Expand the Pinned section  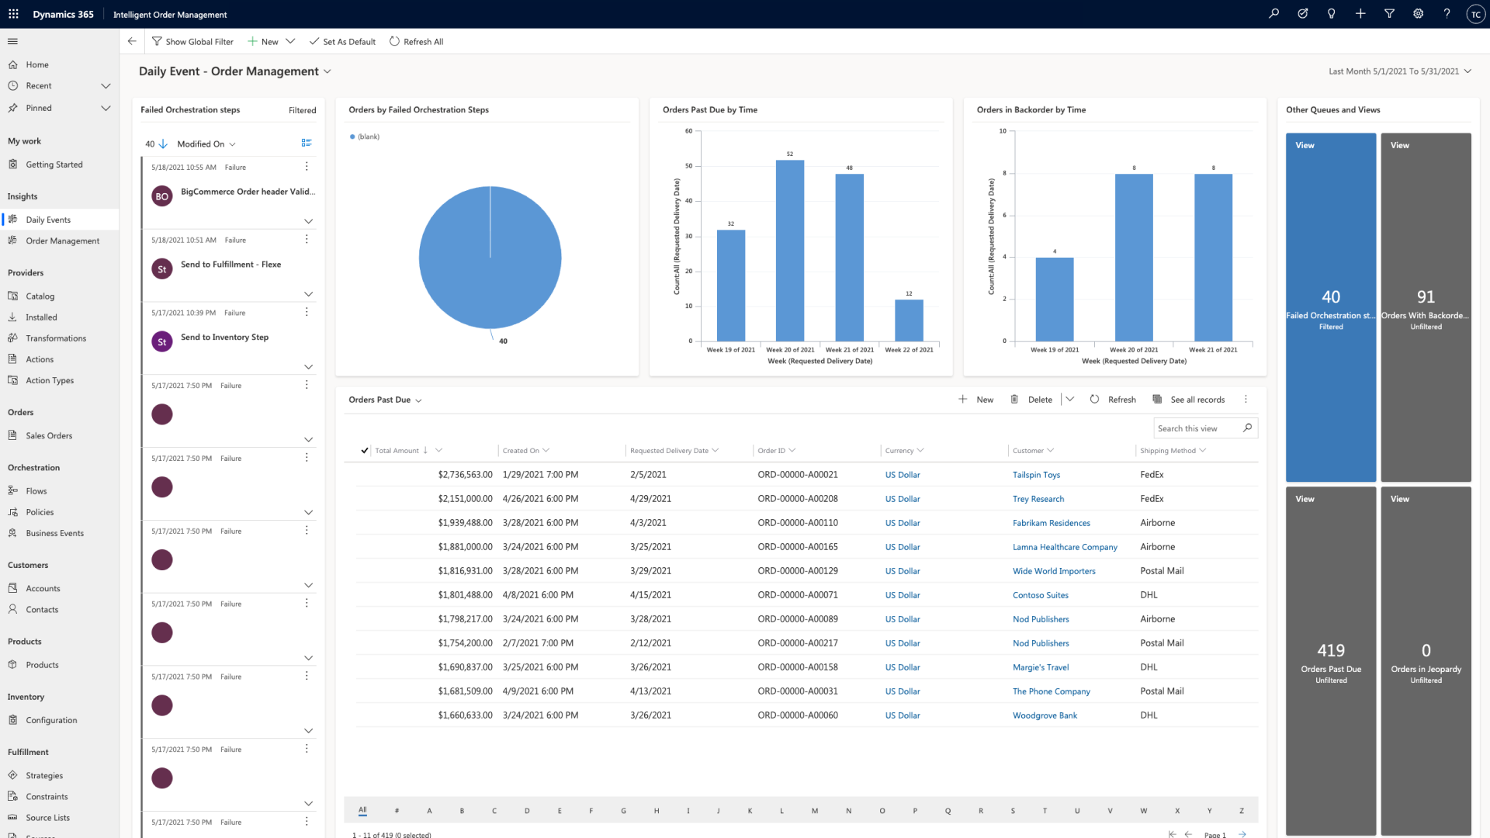tap(106, 109)
